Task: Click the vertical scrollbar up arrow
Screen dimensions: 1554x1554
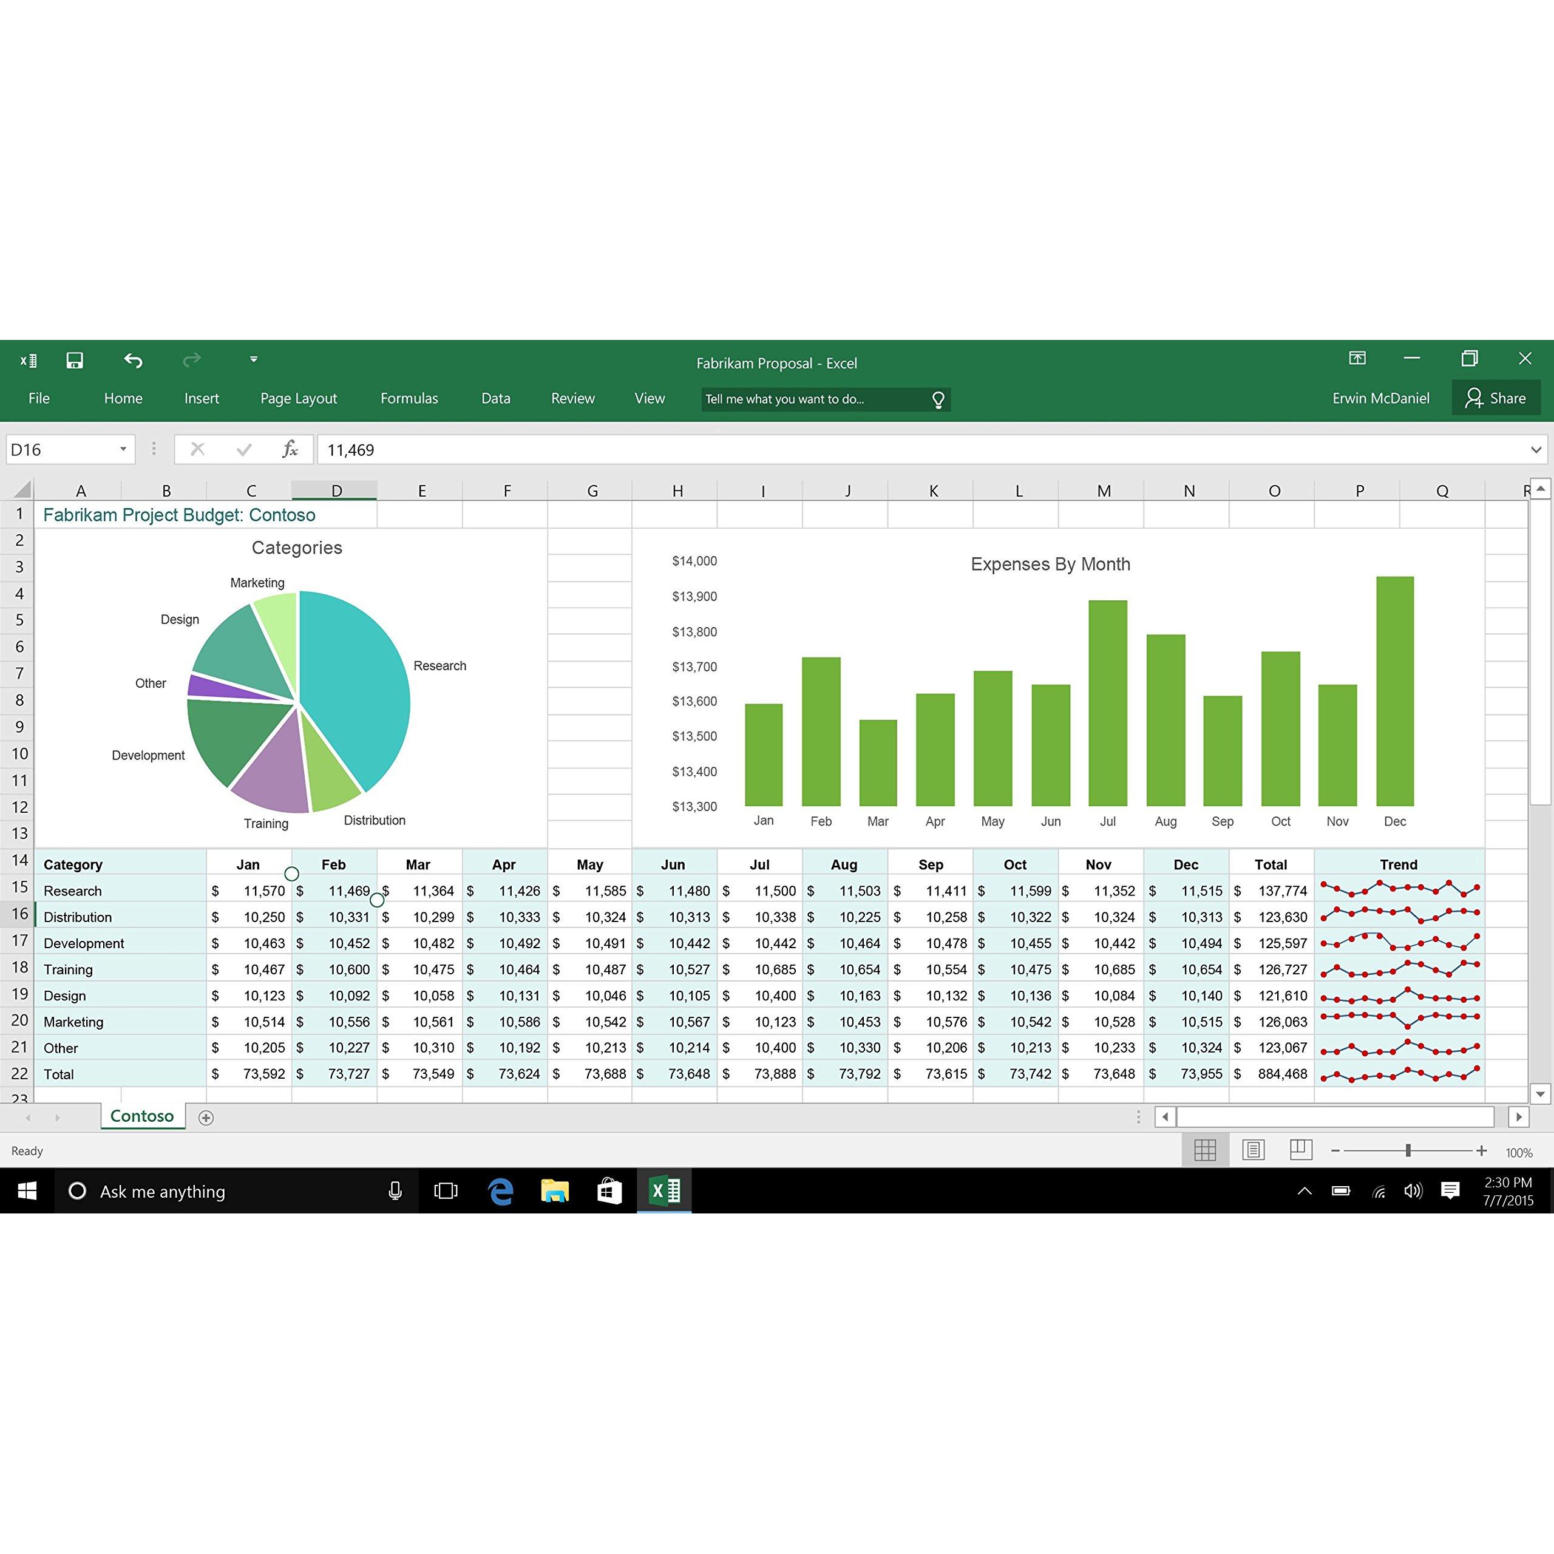Action: point(1539,488)
